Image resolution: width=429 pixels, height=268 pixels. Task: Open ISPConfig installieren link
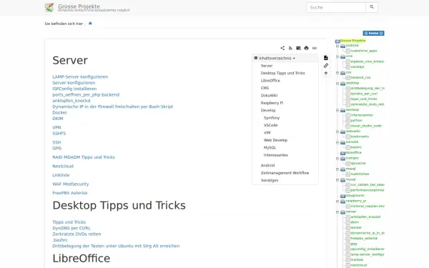[x=74, y=89]
